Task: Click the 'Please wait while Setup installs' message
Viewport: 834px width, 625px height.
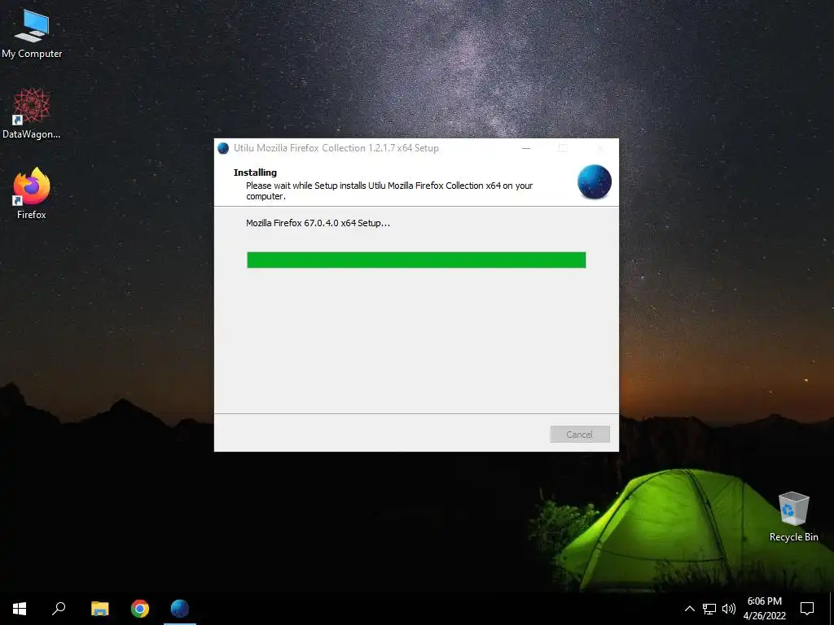Action: 389,190
